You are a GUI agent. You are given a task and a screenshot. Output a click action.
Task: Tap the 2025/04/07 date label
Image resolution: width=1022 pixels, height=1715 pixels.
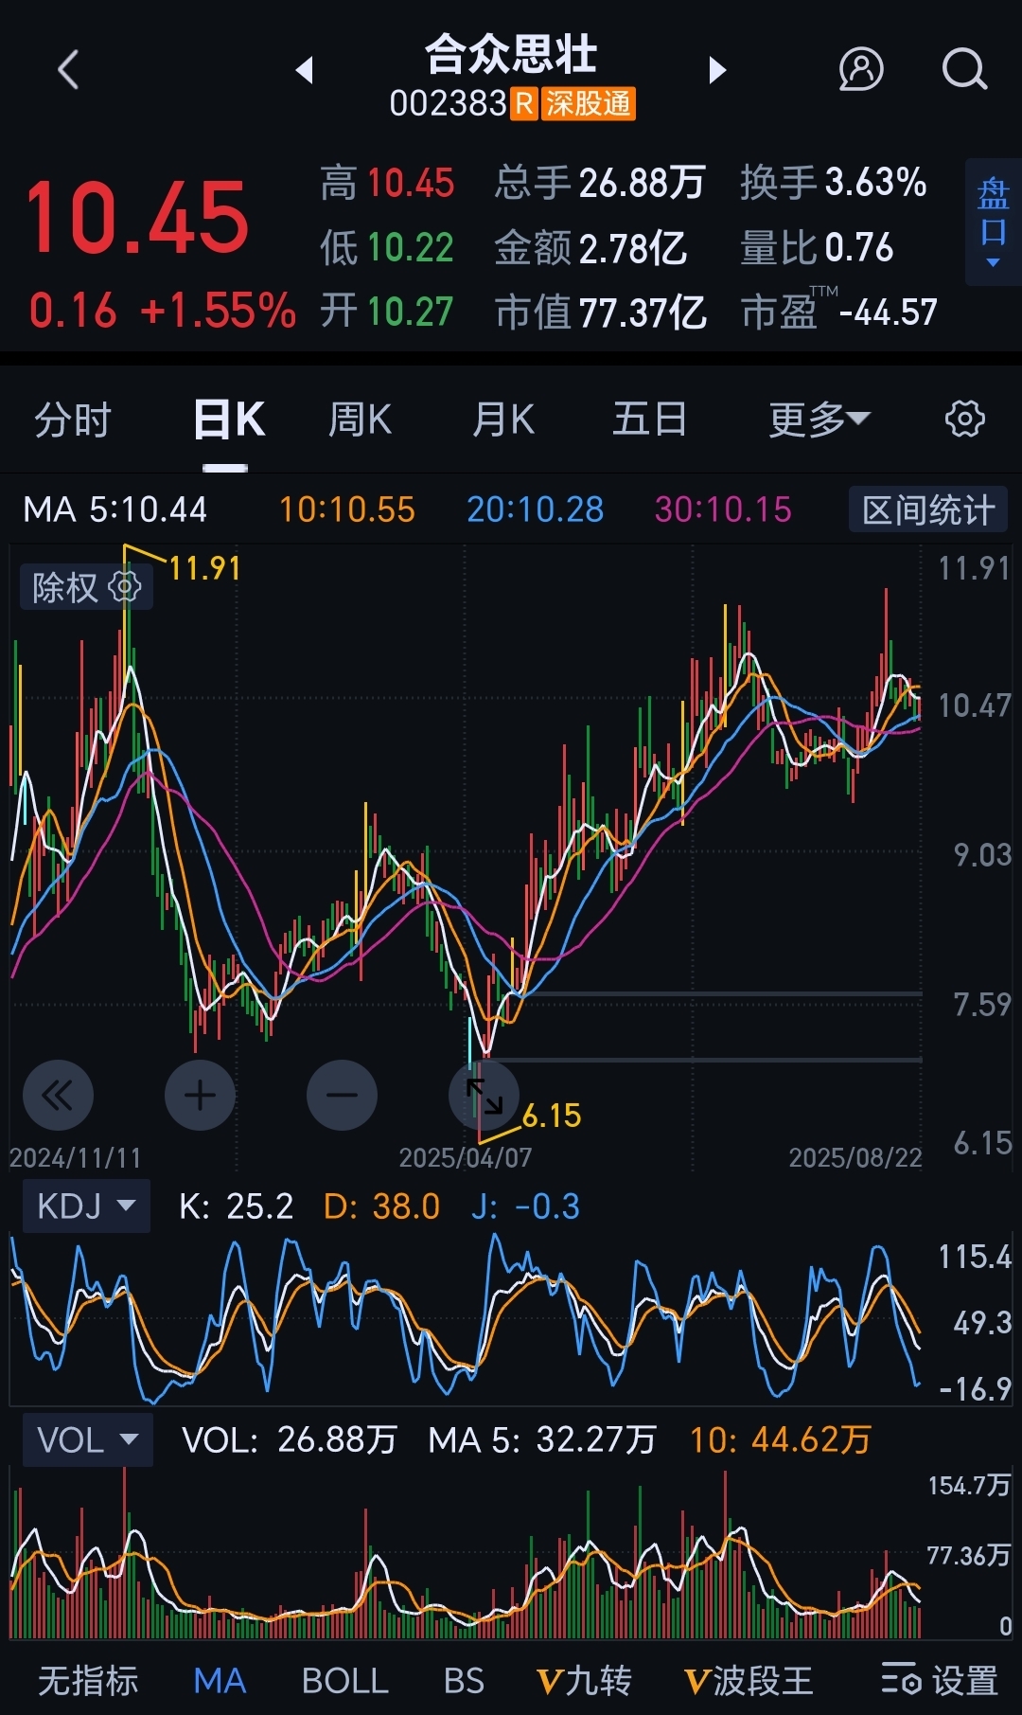(x=466, y=1157)
